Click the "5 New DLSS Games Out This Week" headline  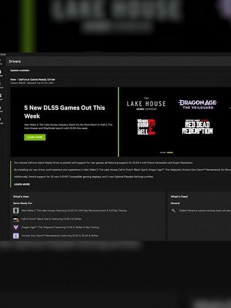(x=65, y=112)
